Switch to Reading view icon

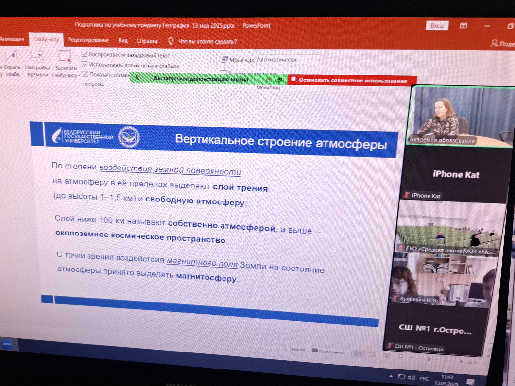pos(387,356)
